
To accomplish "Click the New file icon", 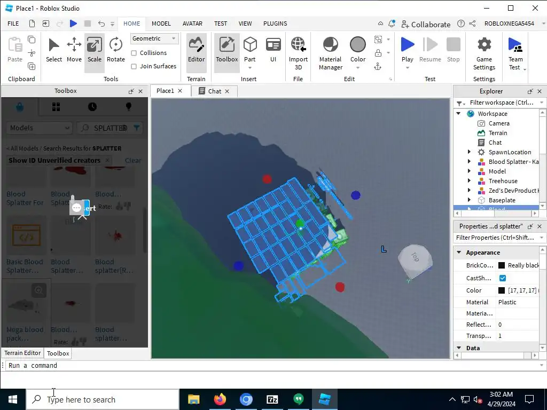I will click(32, 23).
